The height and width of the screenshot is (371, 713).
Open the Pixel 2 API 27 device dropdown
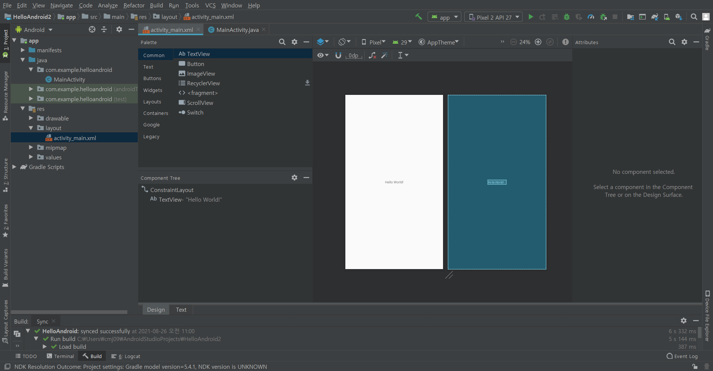[494, 17]
